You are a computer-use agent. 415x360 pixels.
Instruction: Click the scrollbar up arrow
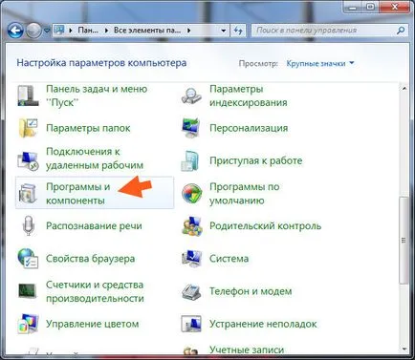[x=404, y=89]
